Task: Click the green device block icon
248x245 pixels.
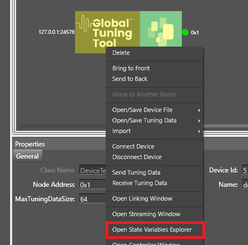Action: (x=161, y=29)
